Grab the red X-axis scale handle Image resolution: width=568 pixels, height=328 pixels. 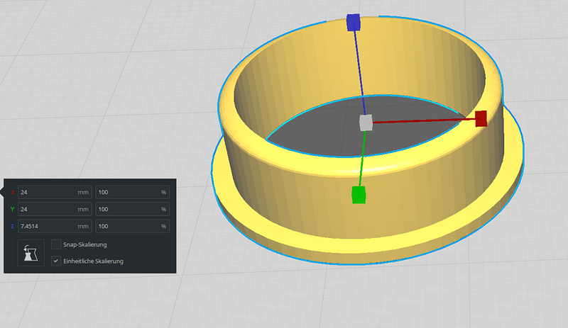click(481, 118)
